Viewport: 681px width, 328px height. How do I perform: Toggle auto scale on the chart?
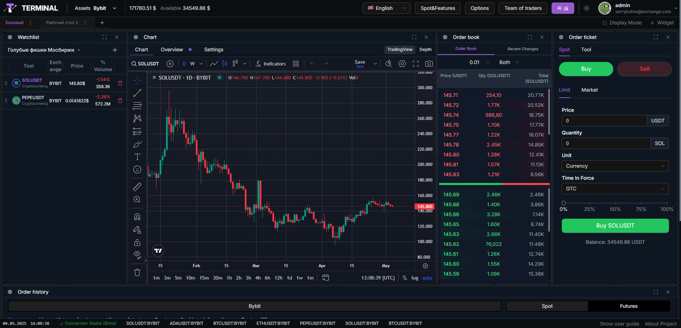coord(427,278)
